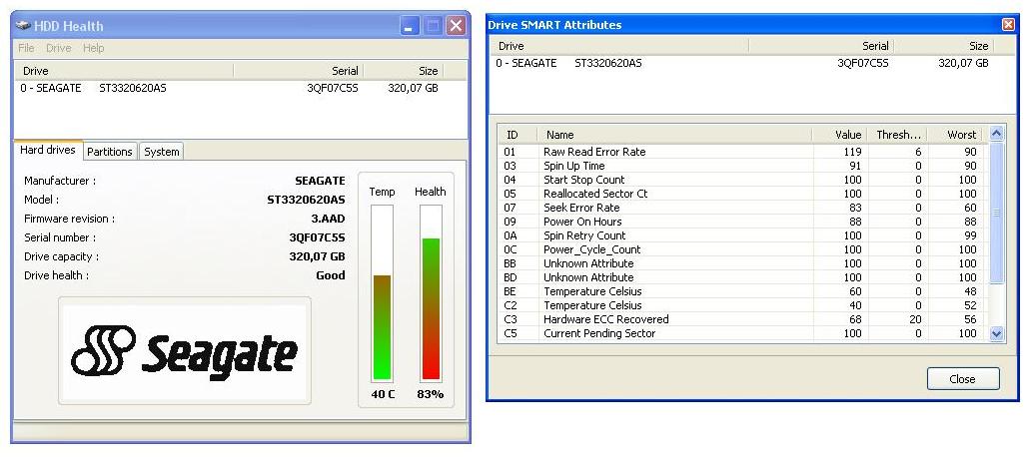Screen dimensions: 1029x461
Task: Open the Help menu in HDD Health
Action: 93,48
